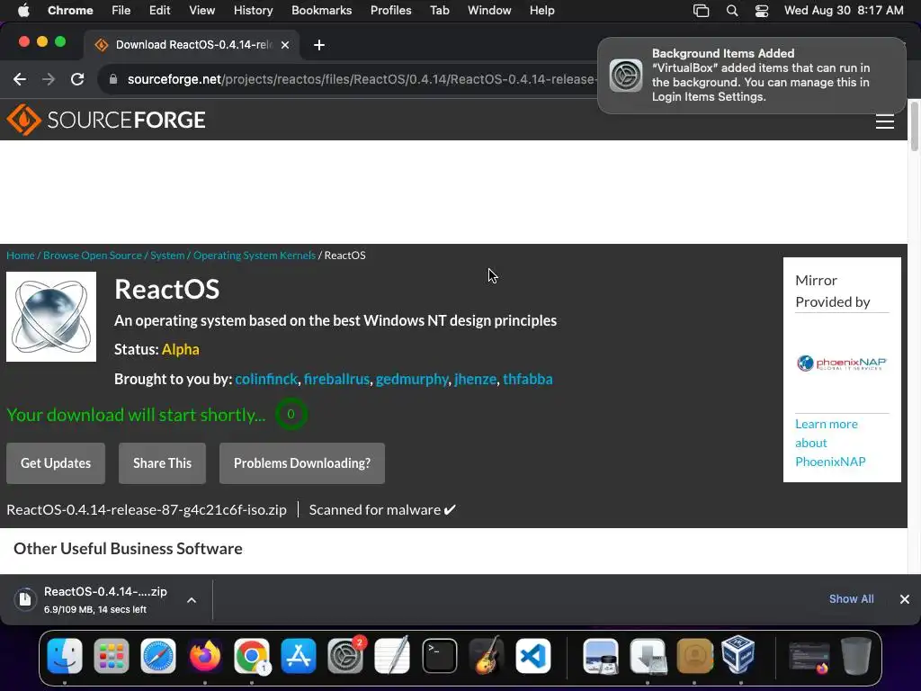Open System Settings from the Dock
921x691 pixels.
click(x=345, y=656)
